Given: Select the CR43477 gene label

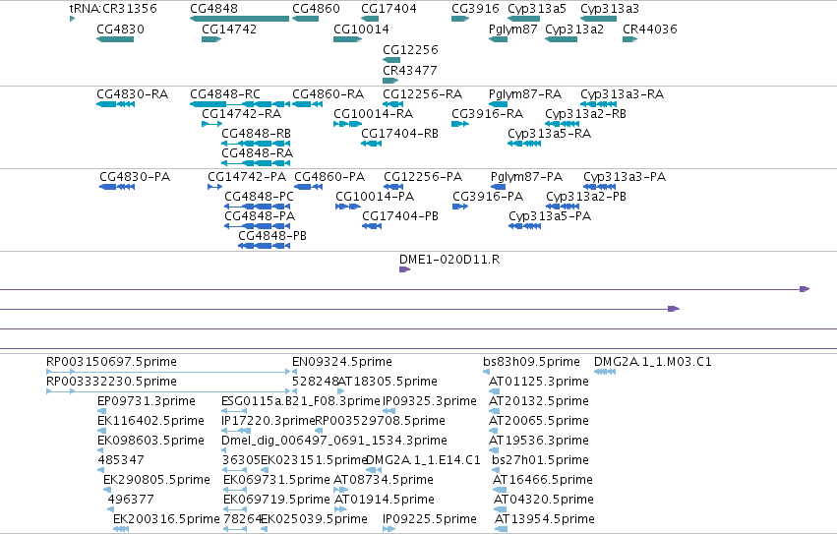Looking at the screenshot, I should coord(410,71).
